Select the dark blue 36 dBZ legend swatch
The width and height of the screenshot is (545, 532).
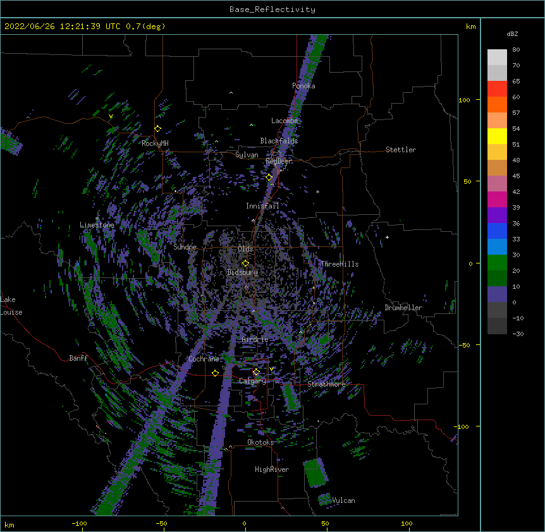[x=497, y=231]
